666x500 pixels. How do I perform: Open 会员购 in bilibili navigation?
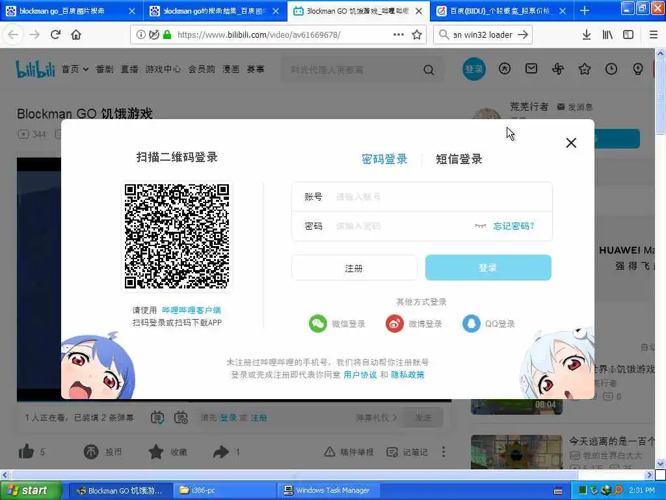pyautogui.click(x=202, y=69)
